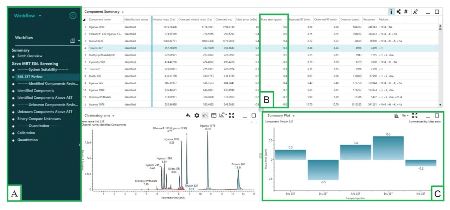The image size is (450, 210).
Task: Click the scroll-down arrow of component table
Action: 441,105
